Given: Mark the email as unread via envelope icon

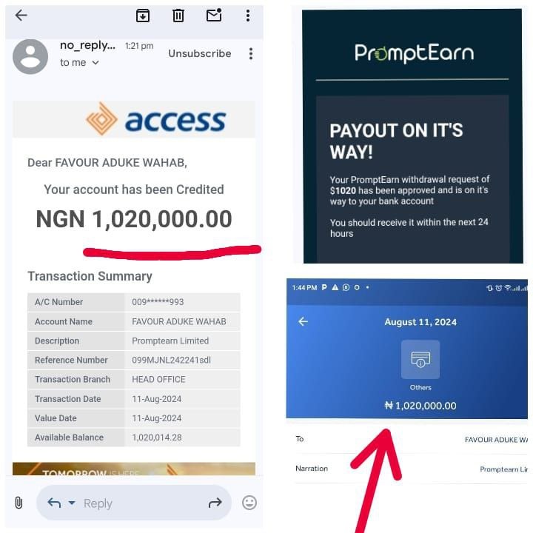Looking at the screenshot, I should [x=214, y=16].
